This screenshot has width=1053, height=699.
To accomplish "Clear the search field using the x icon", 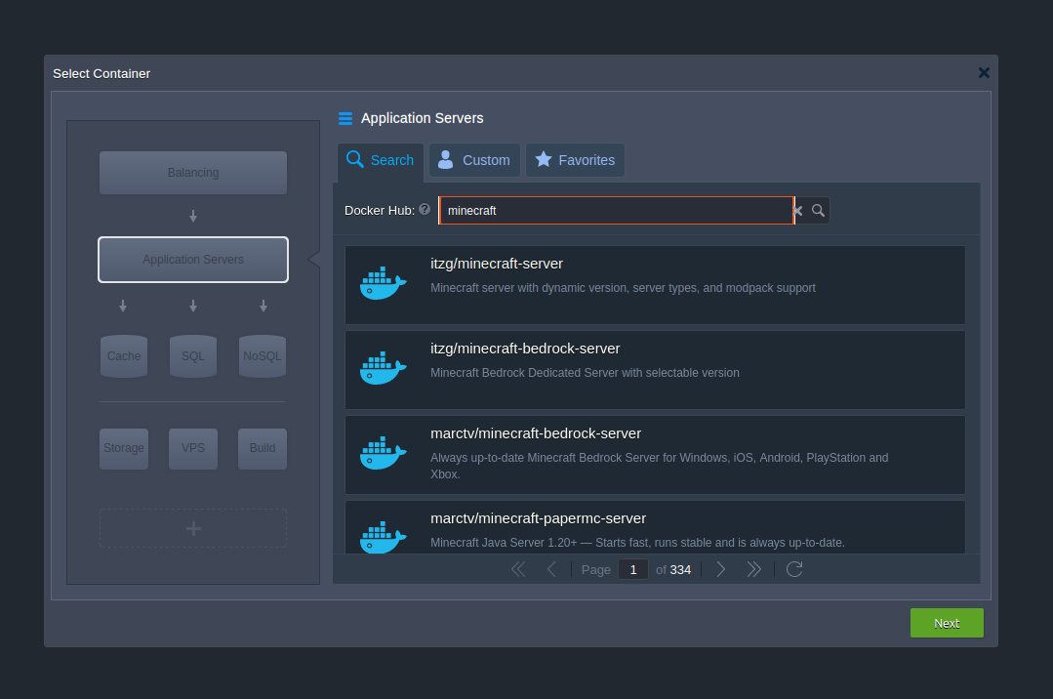I will [796, 210].
